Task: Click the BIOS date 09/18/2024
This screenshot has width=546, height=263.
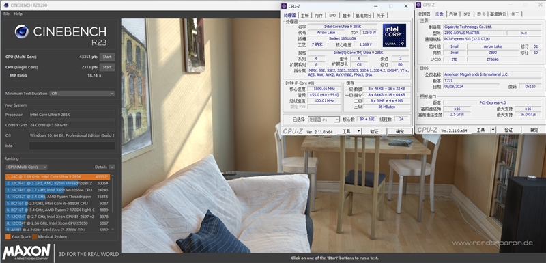Action: point(471,86)
